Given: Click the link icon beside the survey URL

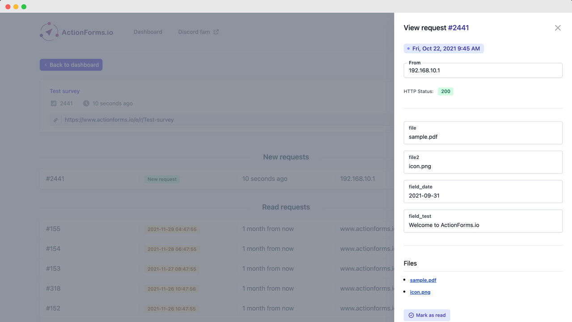Looking at the screenshot, I should (55, 120).
